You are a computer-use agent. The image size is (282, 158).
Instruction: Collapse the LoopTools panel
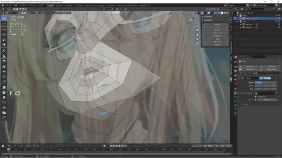(x=203, y=20)
